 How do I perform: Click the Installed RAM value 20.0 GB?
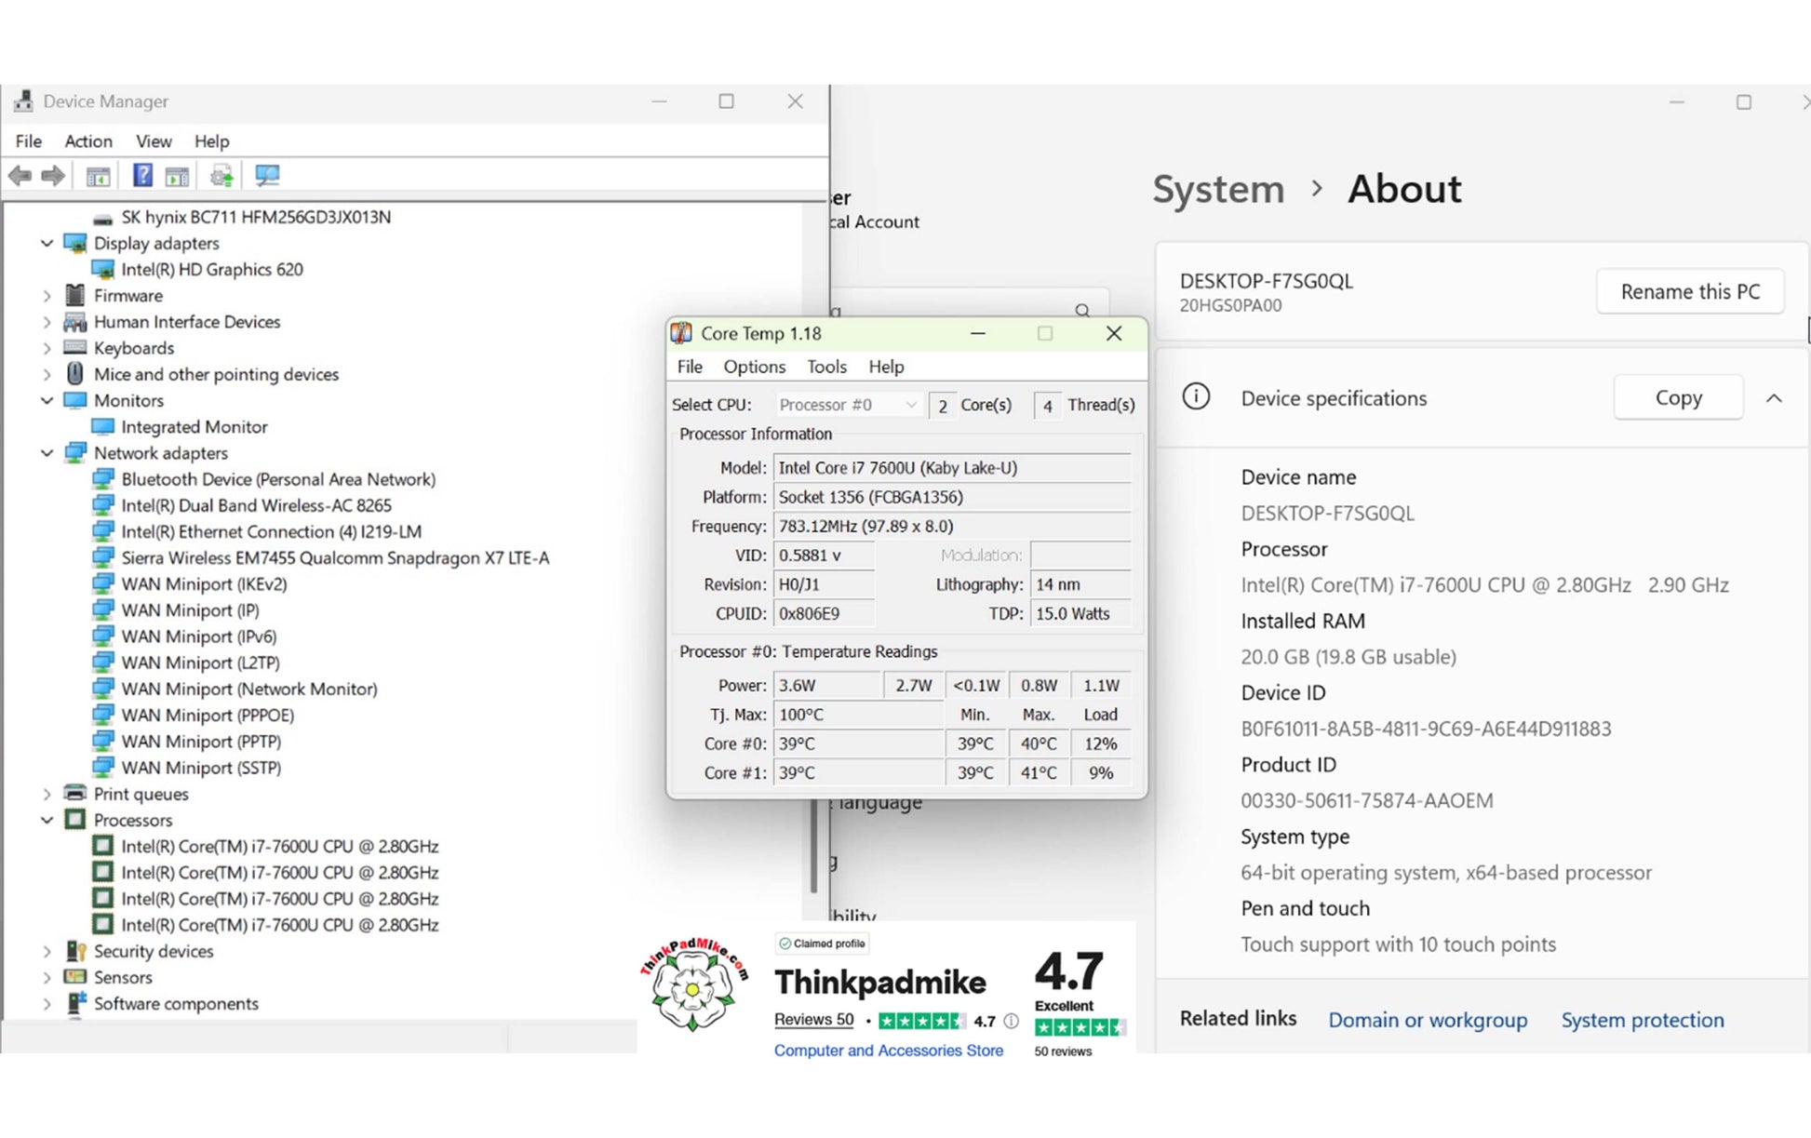tap(1348, 657)
